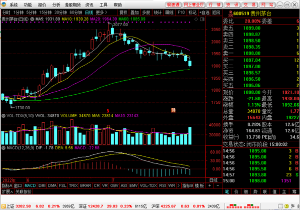The height and width of the screenshot is (210, 300).
Task: Select the BRAR indicator tab
Action: tap(85, 185)
